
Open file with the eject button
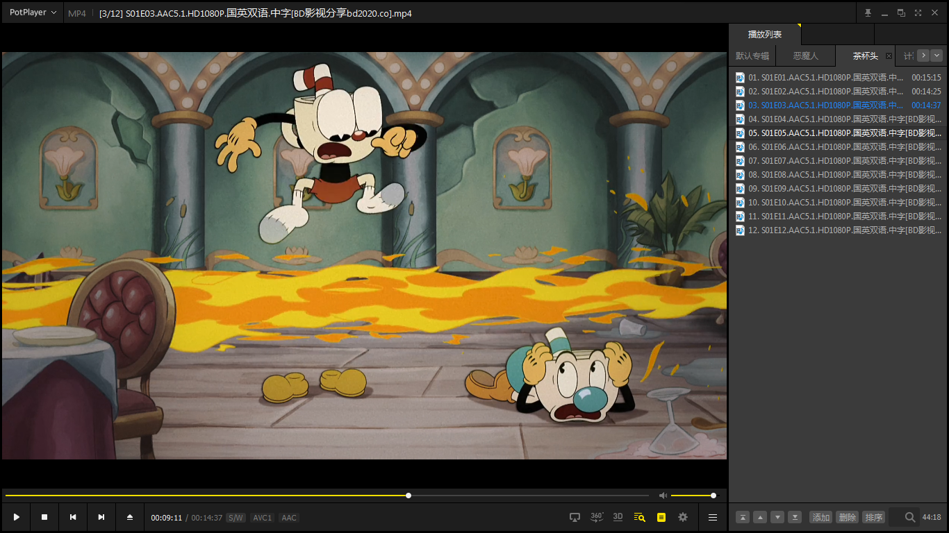(x=129, y=517)
